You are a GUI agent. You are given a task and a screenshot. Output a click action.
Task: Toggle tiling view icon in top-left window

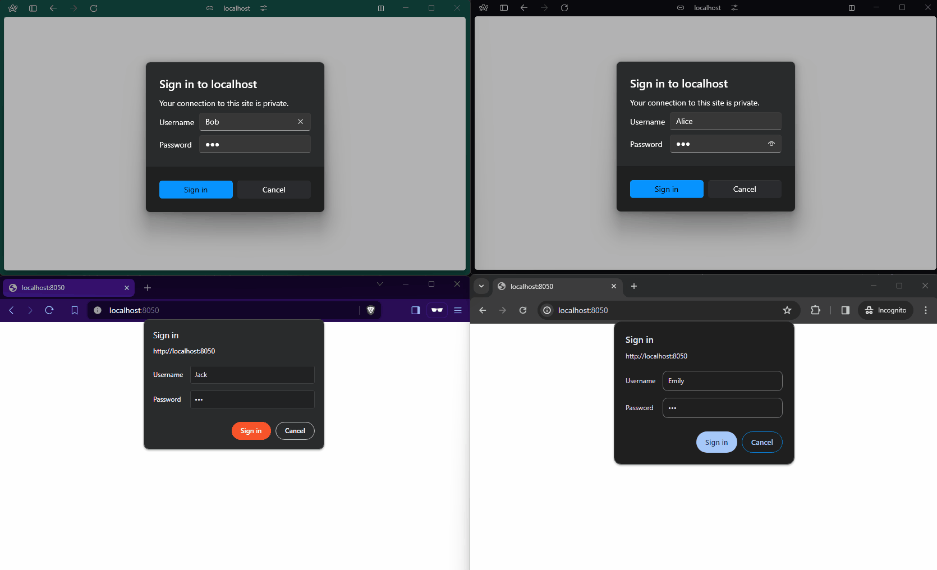pyautogui.click(x=381, y=8)
